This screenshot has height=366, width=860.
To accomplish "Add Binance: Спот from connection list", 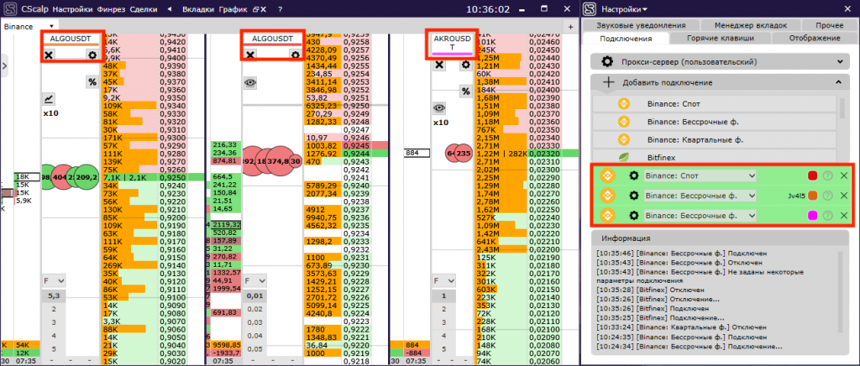I will coord(715,103).
